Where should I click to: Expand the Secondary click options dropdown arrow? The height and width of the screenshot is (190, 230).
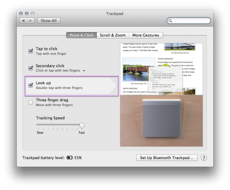84,71
